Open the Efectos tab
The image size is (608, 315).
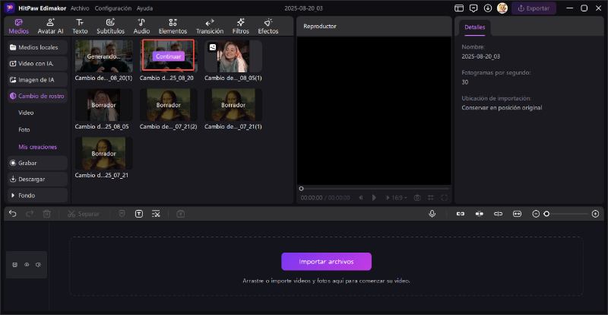(x=268, y=27)
